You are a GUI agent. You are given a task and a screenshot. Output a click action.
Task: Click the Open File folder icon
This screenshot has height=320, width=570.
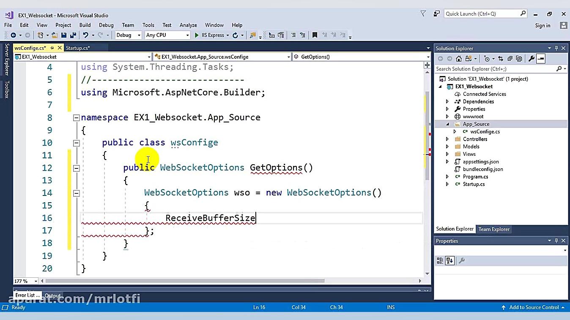pos(55,35)
